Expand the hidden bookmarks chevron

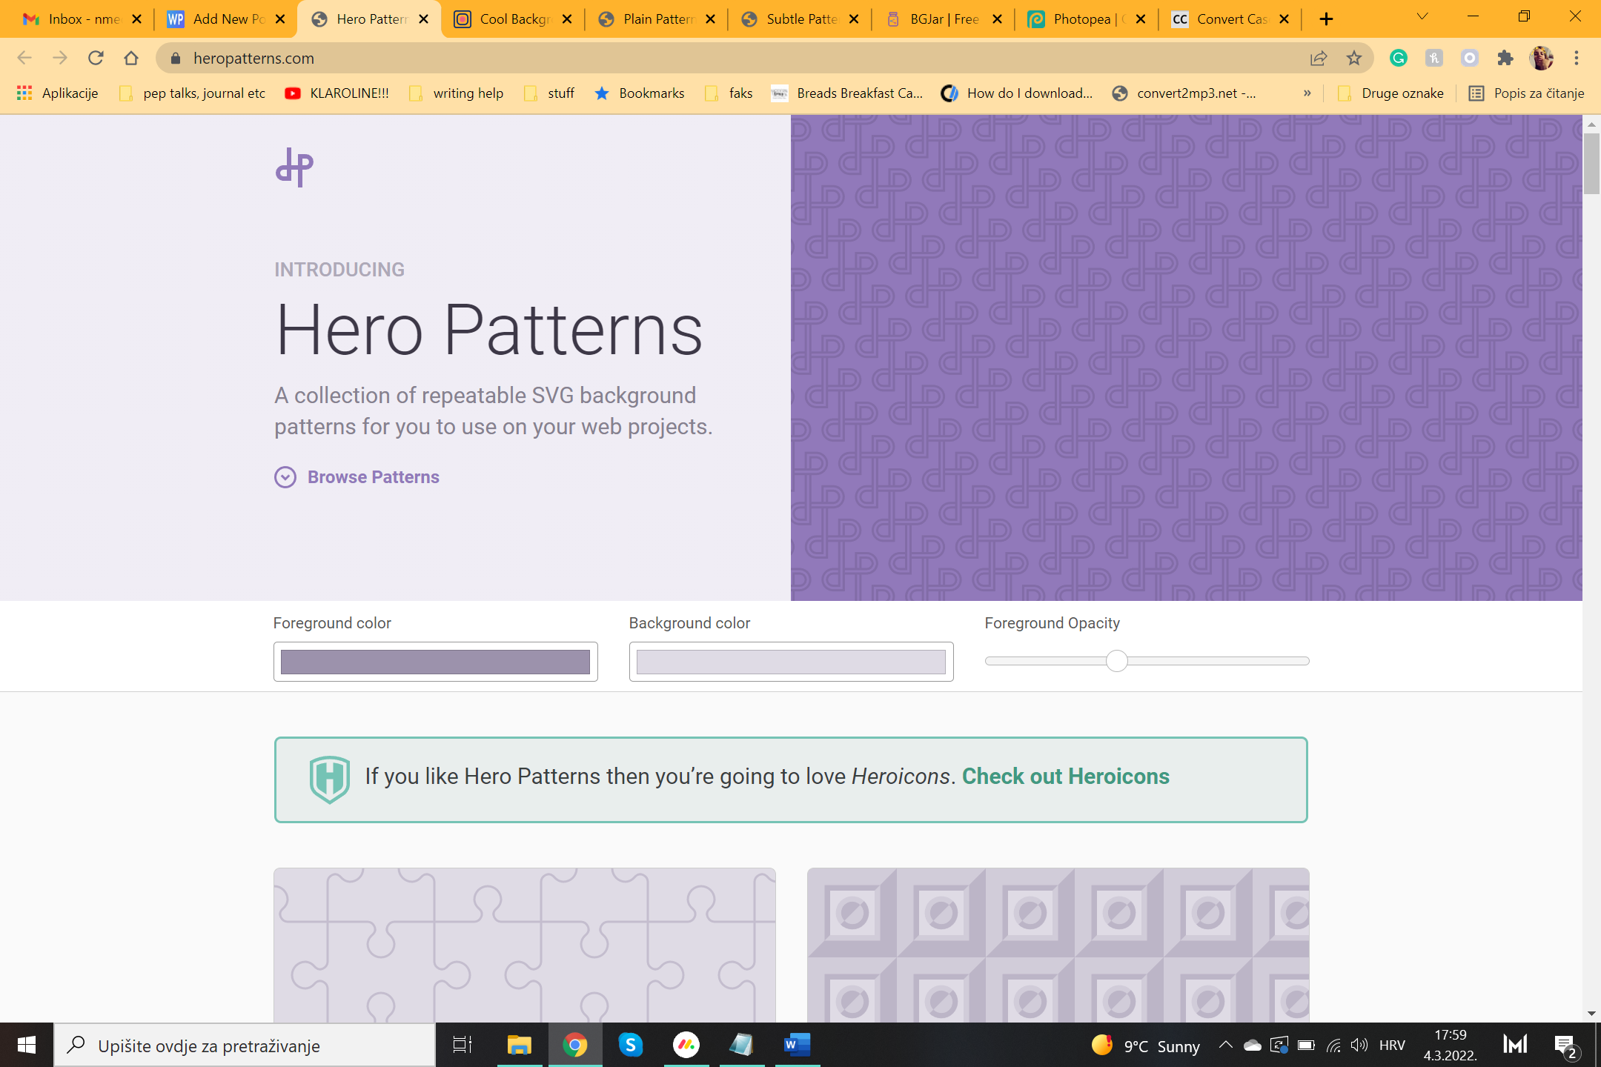tap(1307, 93)
